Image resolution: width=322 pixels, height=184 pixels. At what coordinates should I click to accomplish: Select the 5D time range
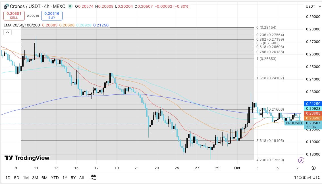coord(17,178)
